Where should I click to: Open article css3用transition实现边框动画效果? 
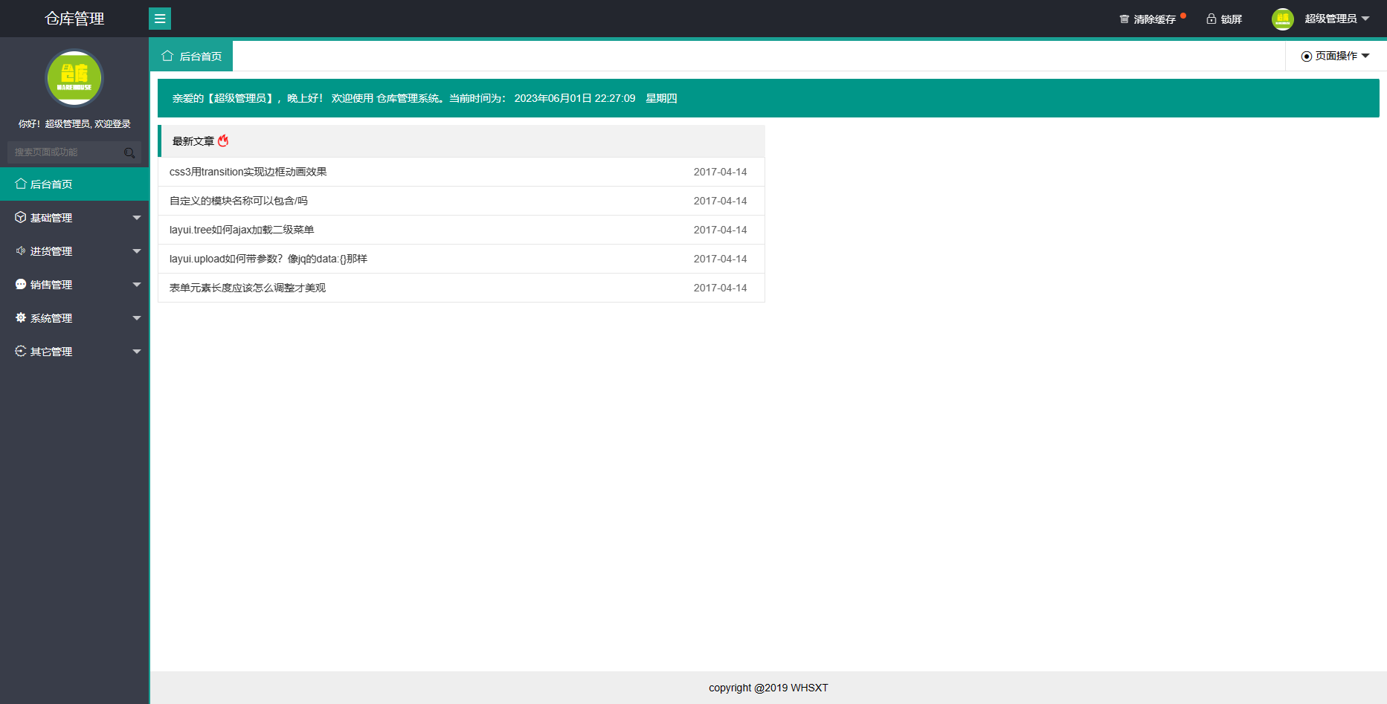(x=248, y=172)
